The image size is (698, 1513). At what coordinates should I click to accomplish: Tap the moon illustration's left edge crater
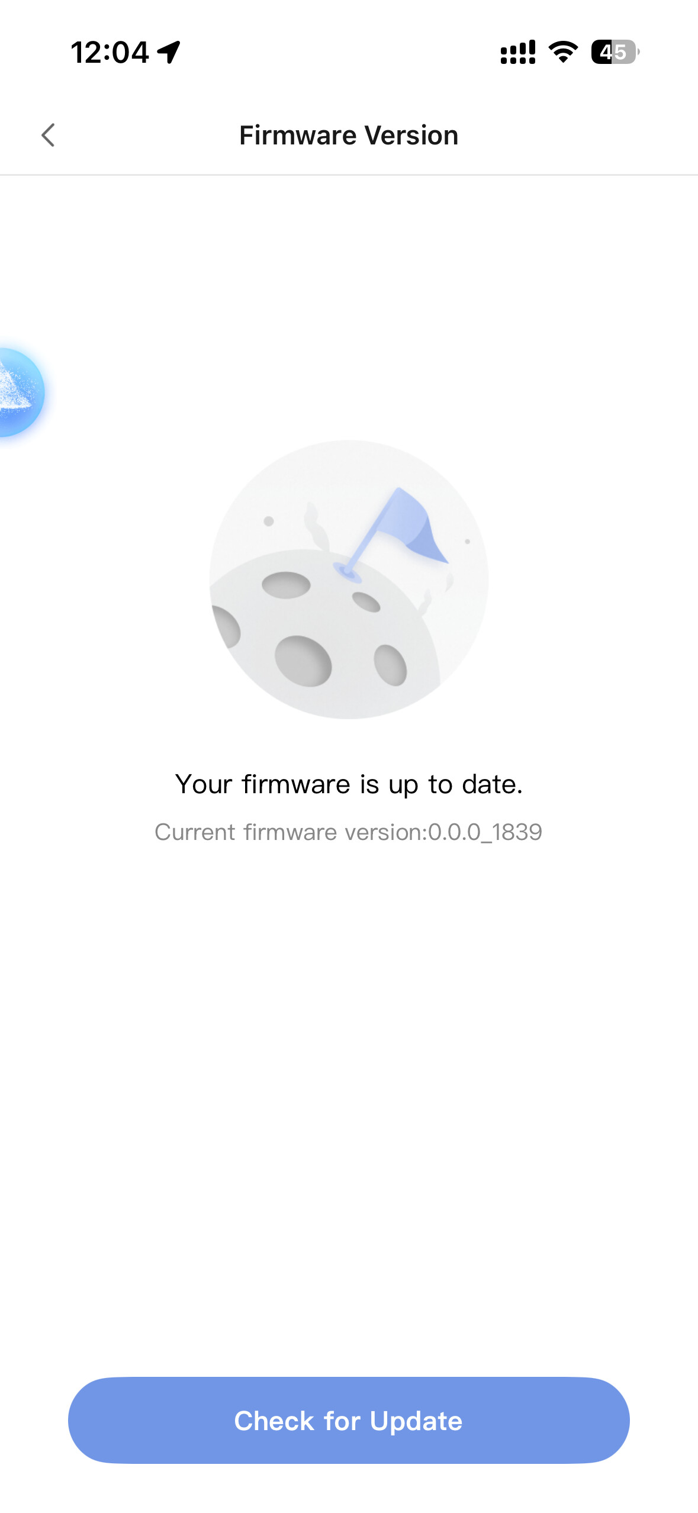click(226, 626)
